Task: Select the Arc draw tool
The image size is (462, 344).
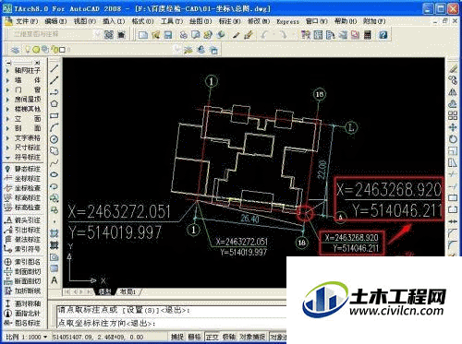Action: (x=55, y=127)
